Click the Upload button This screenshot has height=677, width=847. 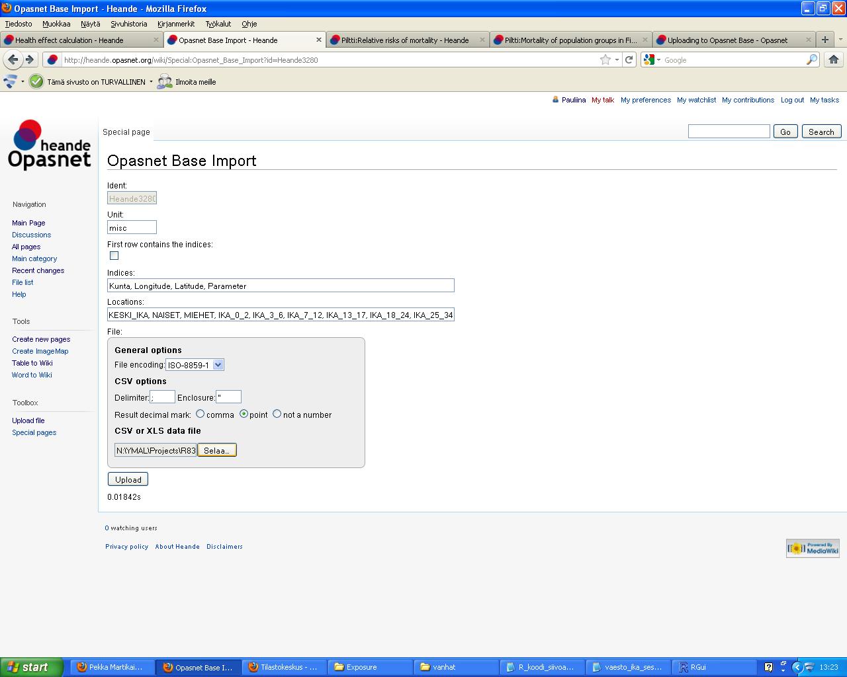[x=128, y=479]
